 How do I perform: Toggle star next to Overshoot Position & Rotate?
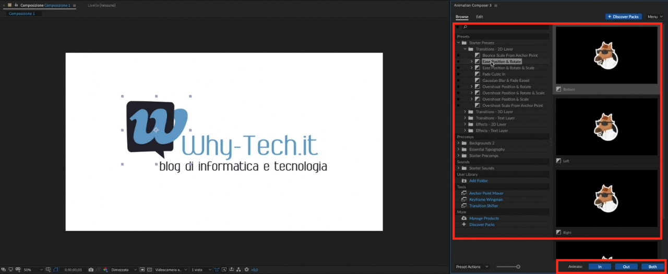point(458,86)
